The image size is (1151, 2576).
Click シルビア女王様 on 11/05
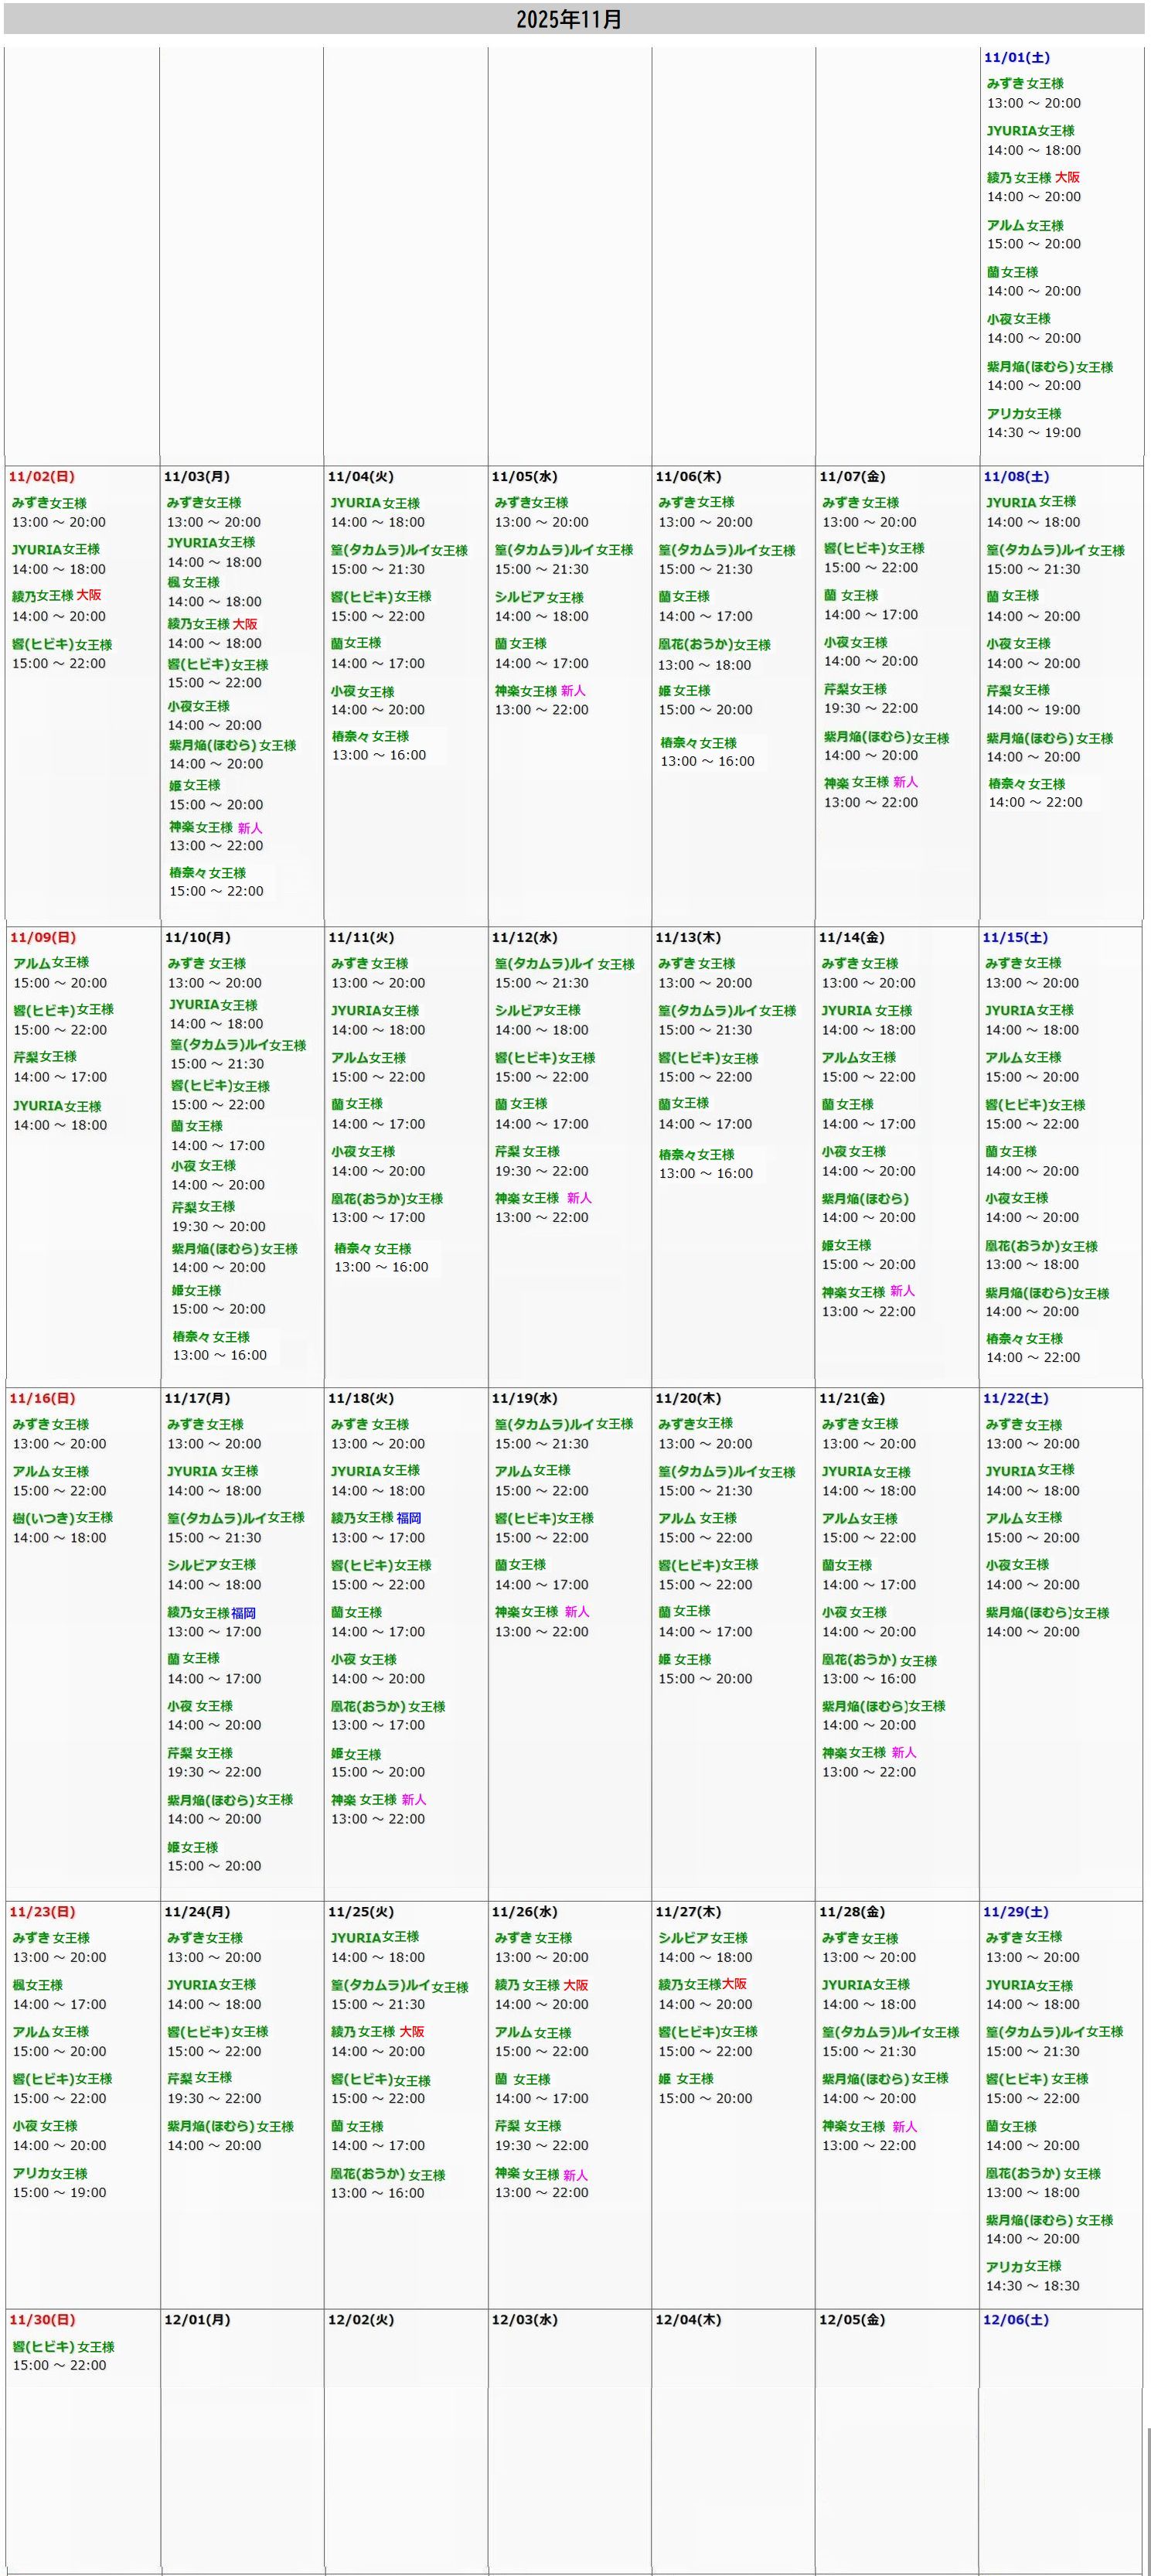(x=539, y=597)
